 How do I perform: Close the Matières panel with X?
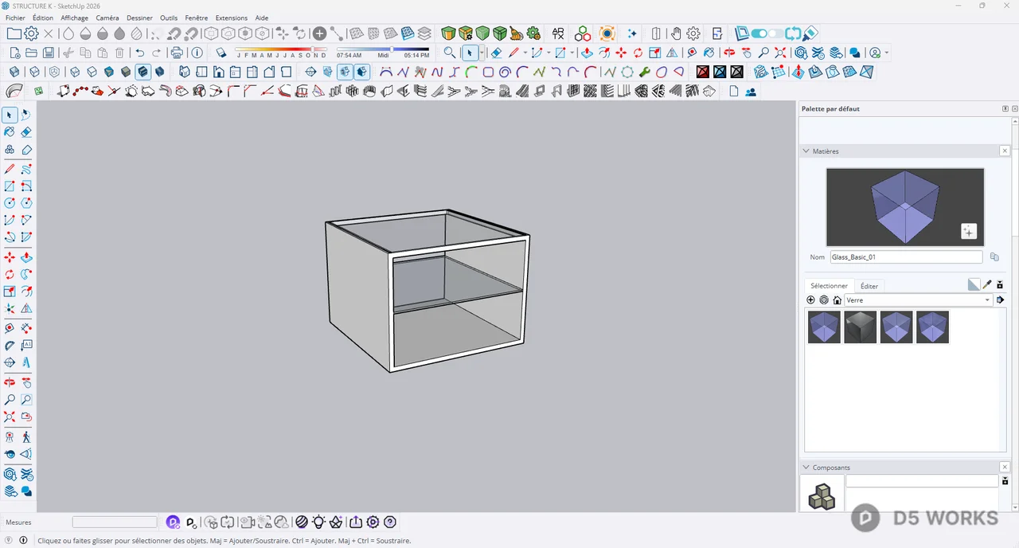(x=1005, y=151)
